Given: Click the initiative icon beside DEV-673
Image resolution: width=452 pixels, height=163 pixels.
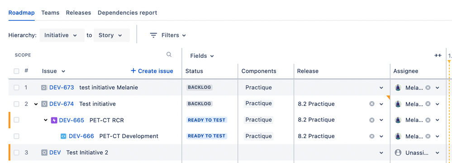Looking at the screenshot, I should pyautogui.click(x=44, y=88).
